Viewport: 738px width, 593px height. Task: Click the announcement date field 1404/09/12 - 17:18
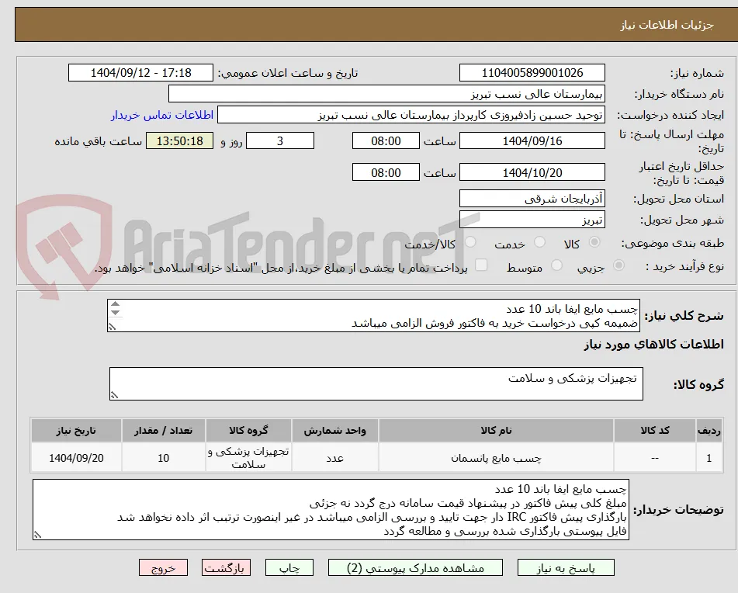(140, 73)
